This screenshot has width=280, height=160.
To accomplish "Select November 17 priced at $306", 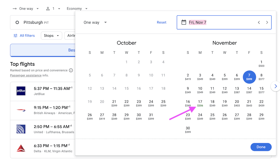I will 200,103.
